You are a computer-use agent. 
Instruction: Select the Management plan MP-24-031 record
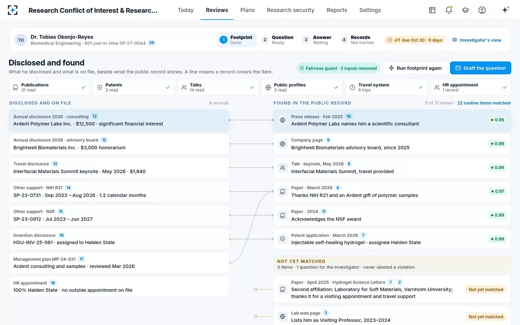click(x=119, y=263)
